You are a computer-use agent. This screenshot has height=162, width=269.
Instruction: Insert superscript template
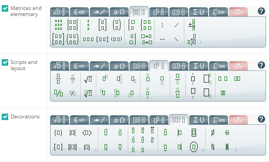pos(105,78)
